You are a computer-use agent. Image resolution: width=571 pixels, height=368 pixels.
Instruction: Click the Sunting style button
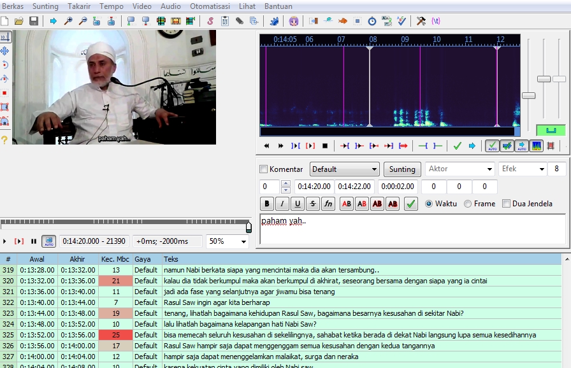(402, 169)
